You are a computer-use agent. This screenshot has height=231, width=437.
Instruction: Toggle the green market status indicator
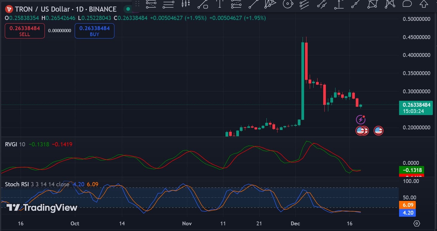tap(128, 9)
